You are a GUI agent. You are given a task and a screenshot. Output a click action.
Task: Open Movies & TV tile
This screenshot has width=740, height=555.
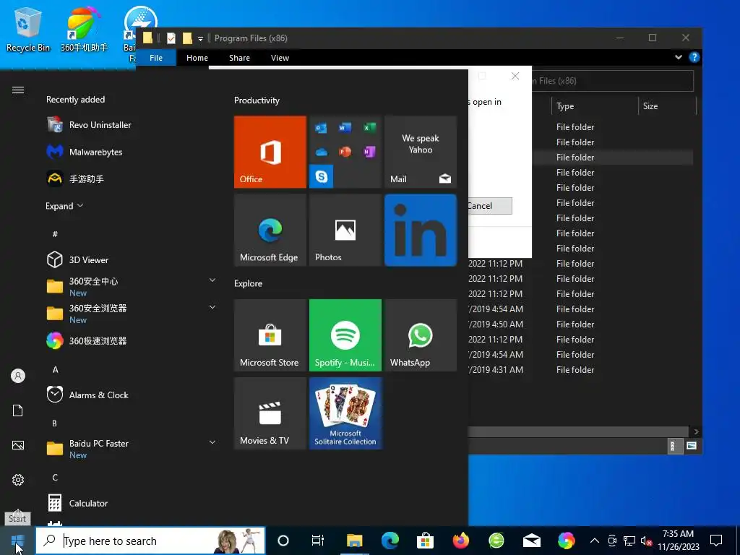[x=270, y=413]
